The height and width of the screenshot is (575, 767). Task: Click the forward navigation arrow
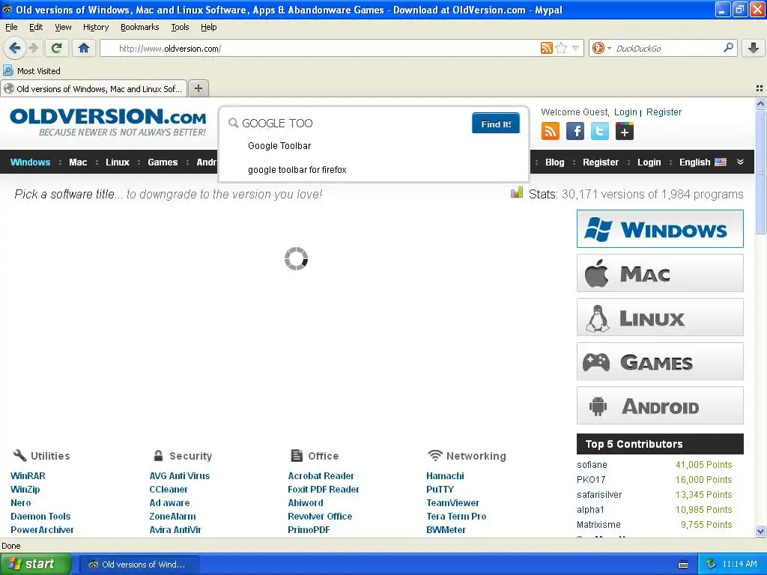click(33, 48)
